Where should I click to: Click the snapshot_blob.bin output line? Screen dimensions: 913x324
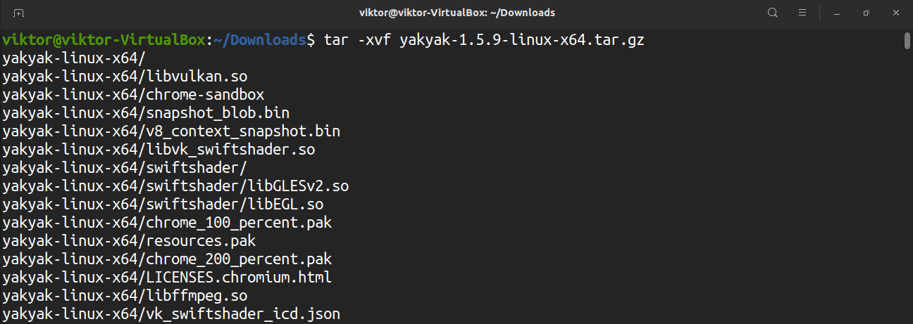[x=146, y=112]
